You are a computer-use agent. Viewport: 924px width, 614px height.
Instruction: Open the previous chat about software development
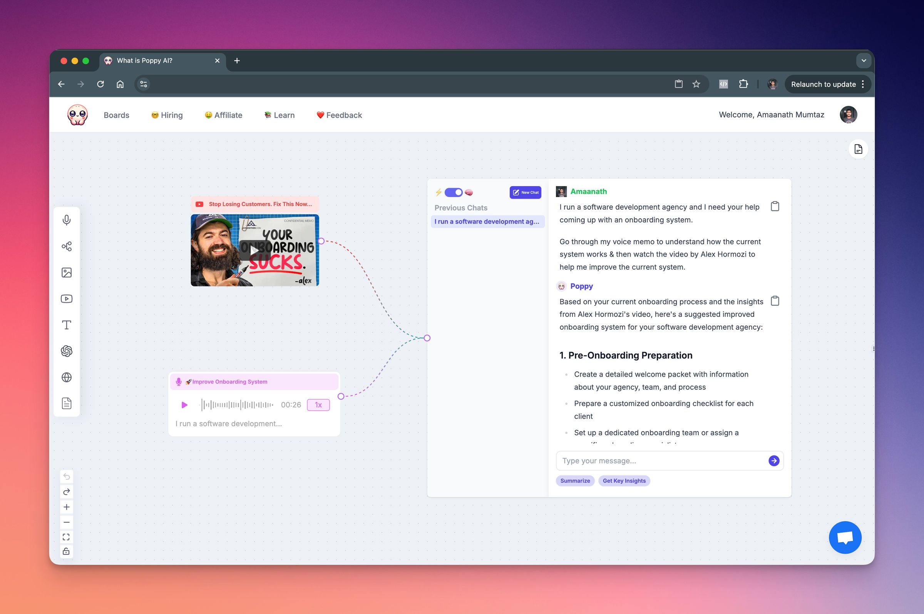pos(487,221)
